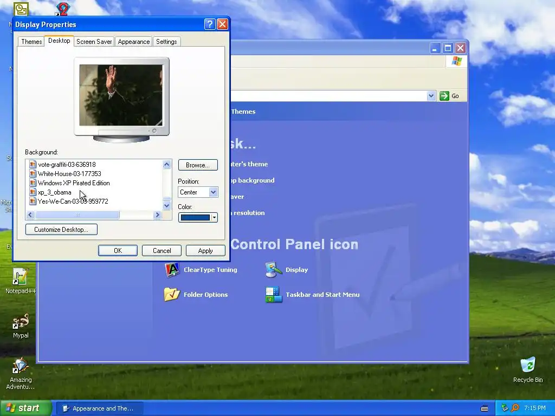Click the Display Properties help question-mark button
Screen dimensions: 555x416
click(x=210, y=24)
